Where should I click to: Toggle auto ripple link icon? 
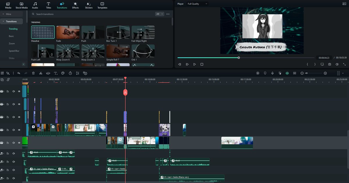8,79
